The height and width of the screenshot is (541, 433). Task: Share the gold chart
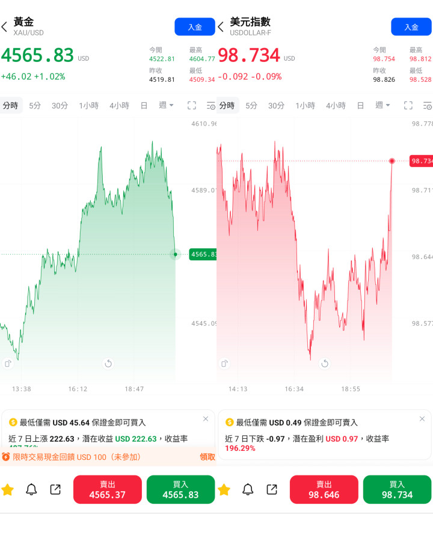point(55,489)
